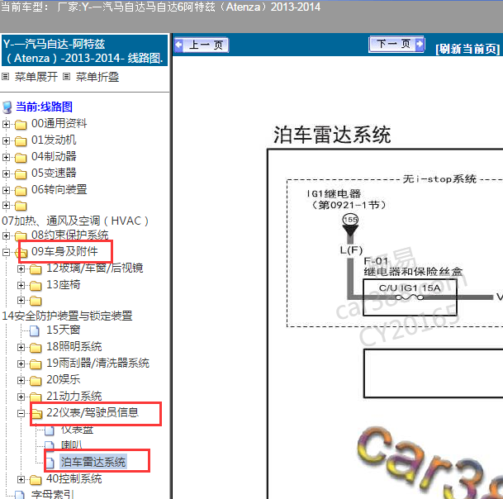Viewport: 503px width, 499px height.
Task: Click 菜单展开 to expand all menus
Action: 36,77
